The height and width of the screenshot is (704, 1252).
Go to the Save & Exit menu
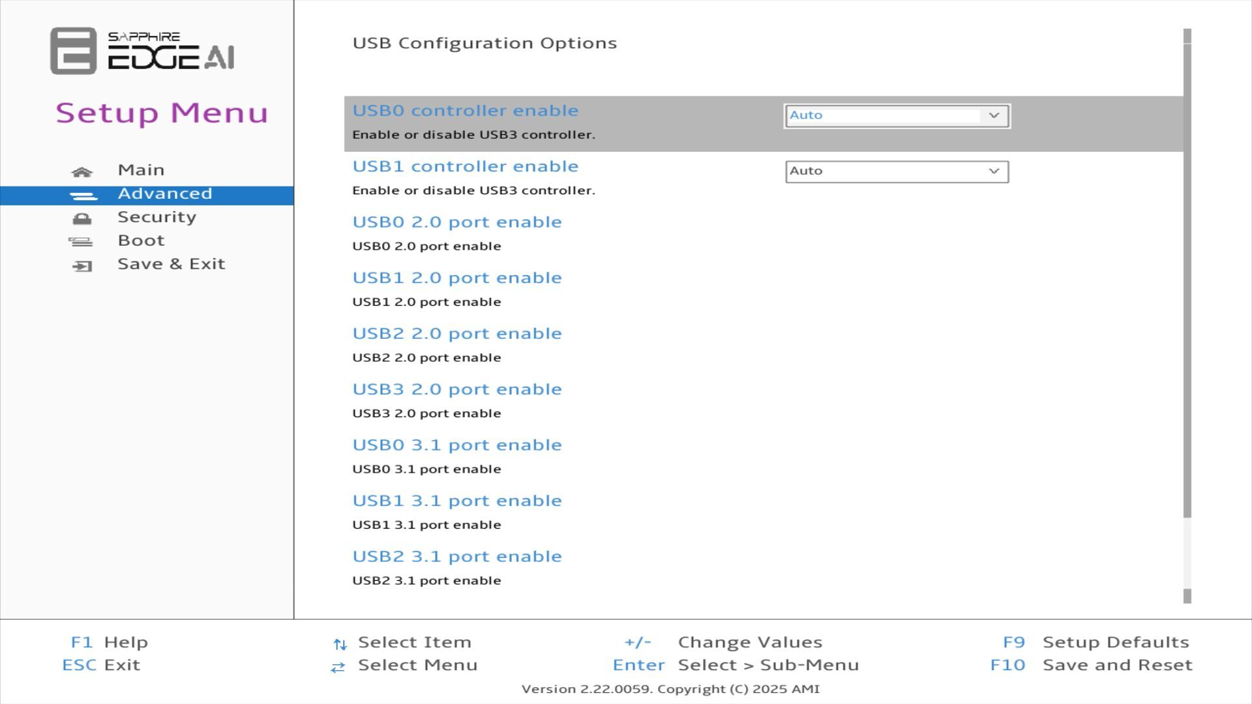pos(171,264)
